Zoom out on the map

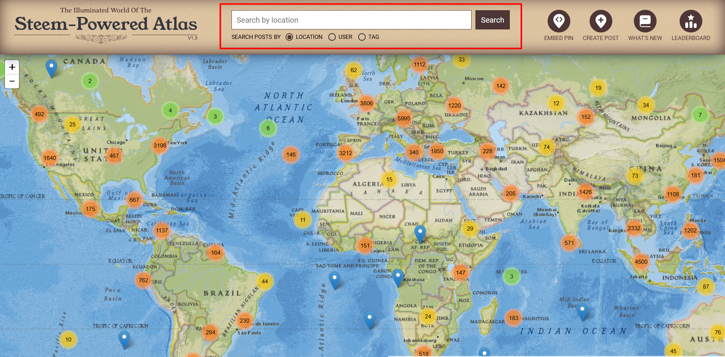coord(12,81)
